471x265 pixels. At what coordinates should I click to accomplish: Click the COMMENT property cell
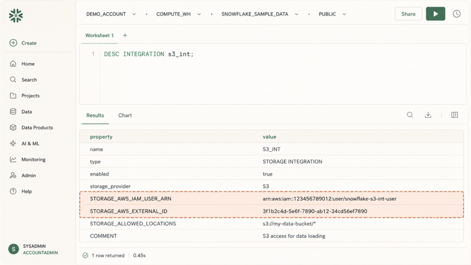tap(103, 236)
